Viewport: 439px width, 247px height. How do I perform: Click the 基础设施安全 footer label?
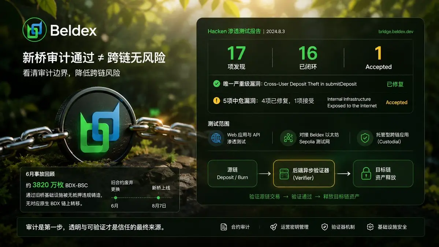(x=392, y=227)
